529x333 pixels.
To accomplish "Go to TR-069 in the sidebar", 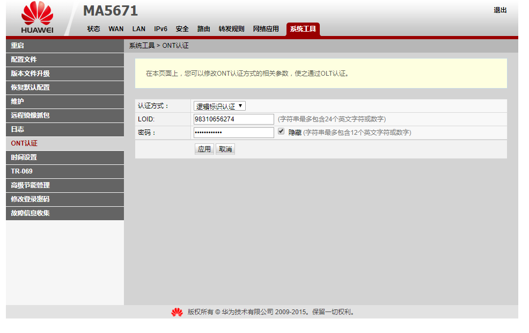I will [x=65, y=171].
